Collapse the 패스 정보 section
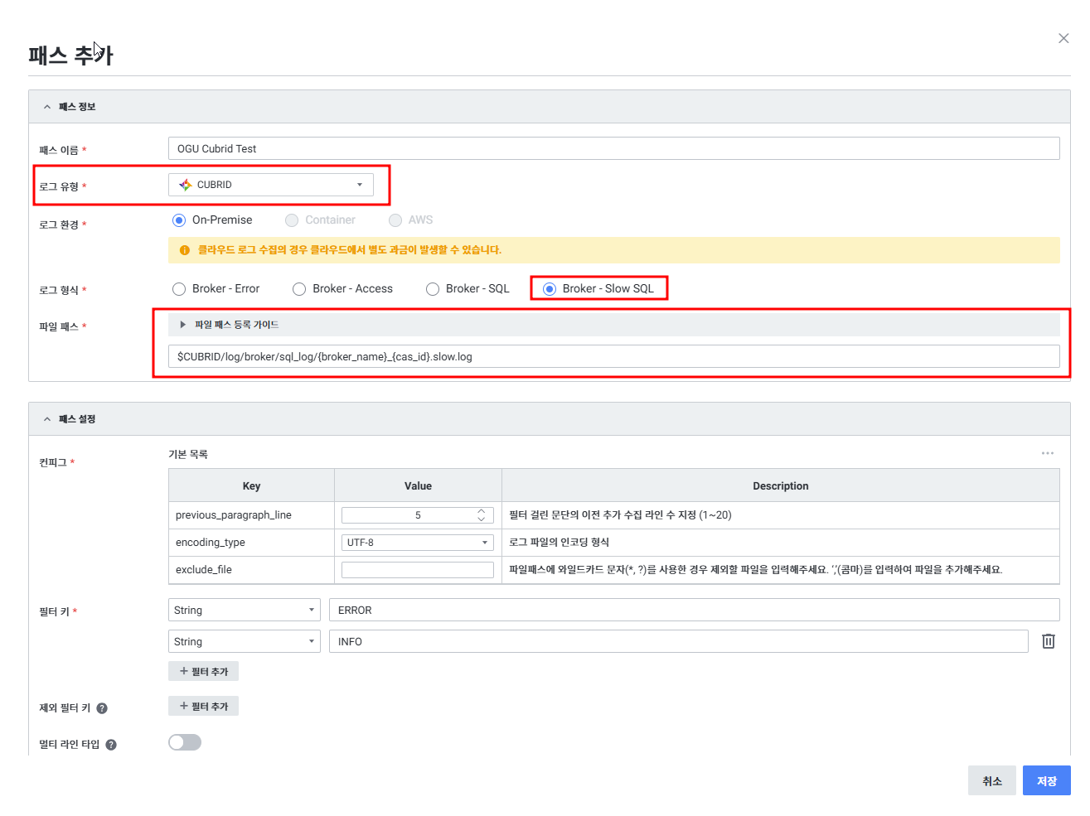The width and height of the screenshot is (1090, 816). (x=47, y=107)
